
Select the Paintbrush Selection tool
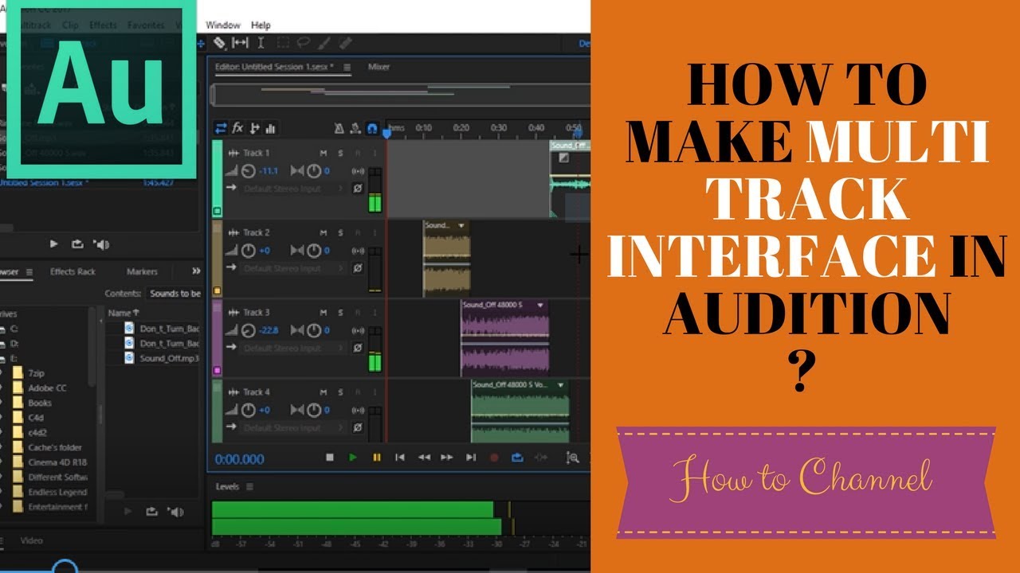pos(324,43)
